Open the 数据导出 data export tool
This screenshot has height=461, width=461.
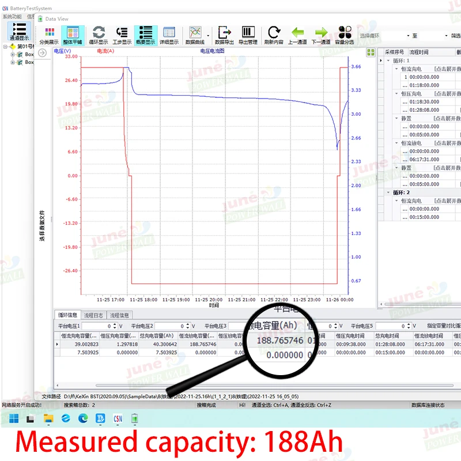(x=224, y=35)
